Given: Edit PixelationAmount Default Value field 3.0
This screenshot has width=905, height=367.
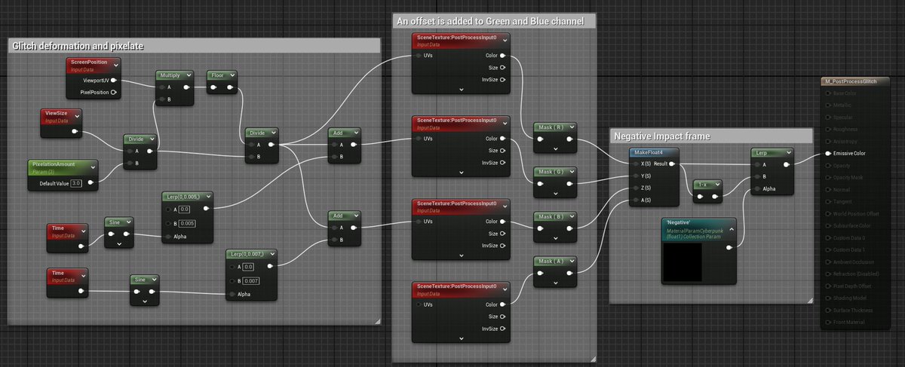Looking at the screenshot, I should coord(77,183).
